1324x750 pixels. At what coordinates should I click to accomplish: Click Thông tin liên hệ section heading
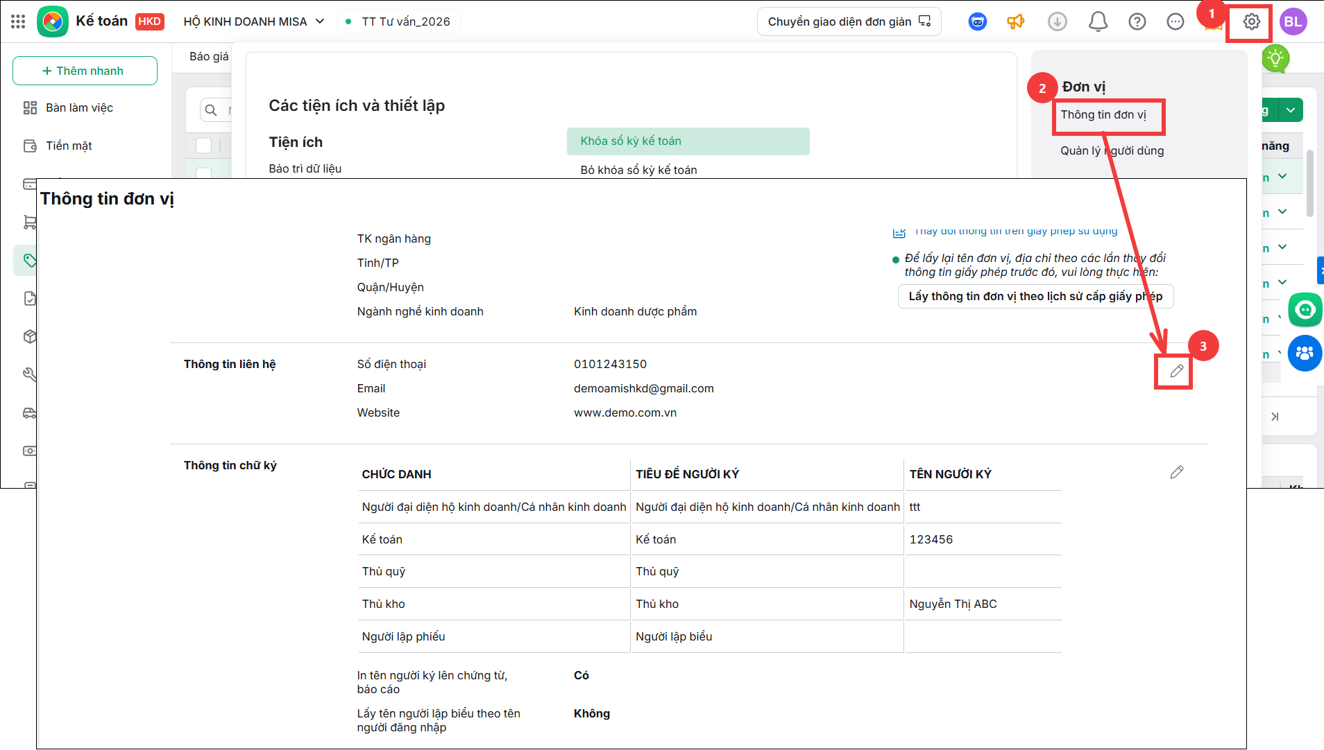(x=230, y=364)
